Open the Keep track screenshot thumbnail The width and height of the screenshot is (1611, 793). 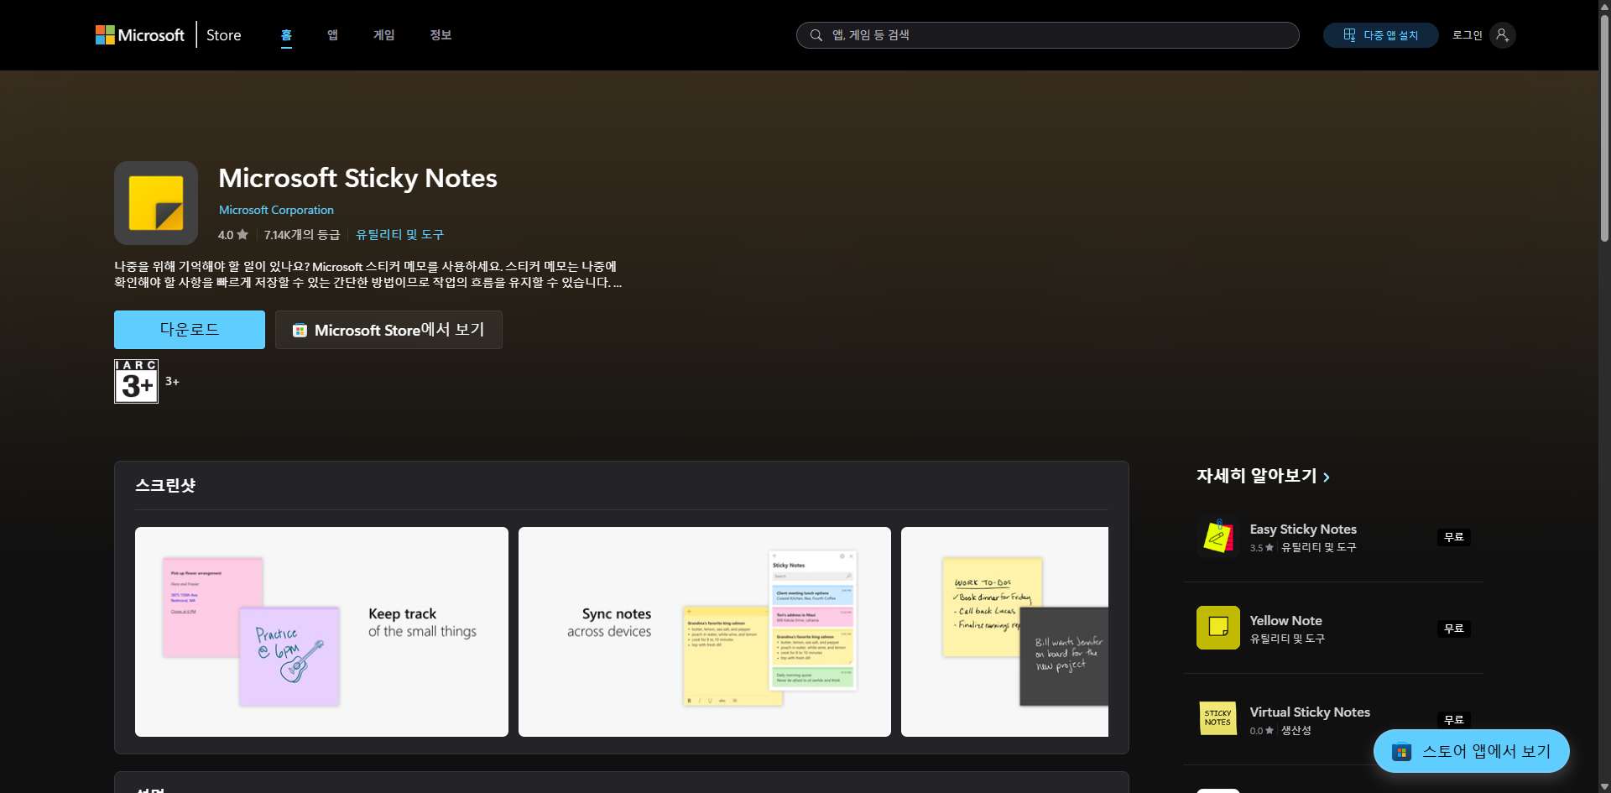pyautogui.click(x=321, y=632)
